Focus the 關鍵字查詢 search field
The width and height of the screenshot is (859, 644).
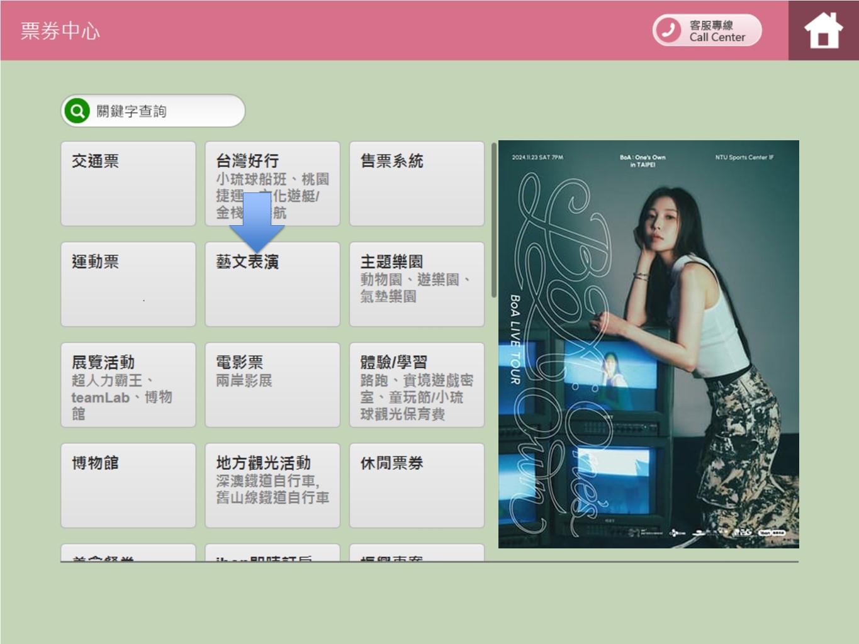(x=153, y=111)
